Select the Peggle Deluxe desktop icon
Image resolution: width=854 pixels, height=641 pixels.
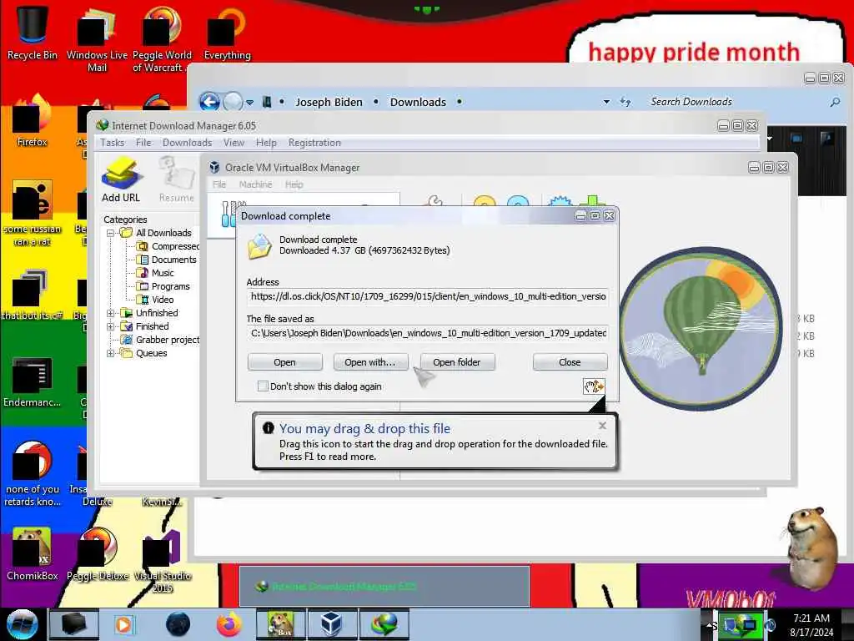click(98, 554)
